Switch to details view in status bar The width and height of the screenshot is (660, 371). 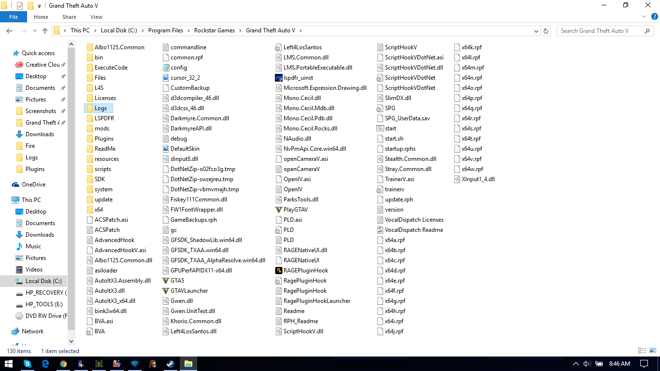coord(642,351)
